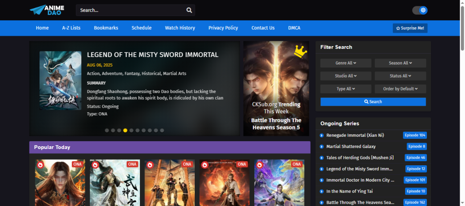Screen dimensions: 465x206
Task: Expand the Type All dropdown
Action: [x=346, y=89]
